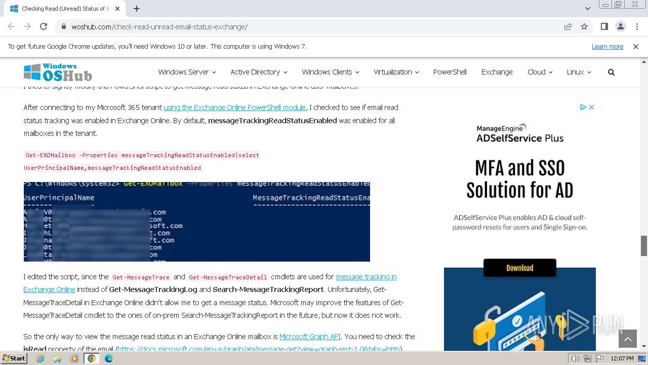This screenshot has width=648, height=365.
Task: Share this page via address bar icon
Action: pos(568,26)
